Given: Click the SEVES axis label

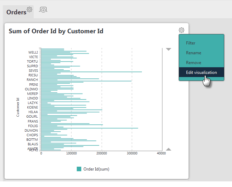Looking at the screenshot, I should (33, 71).
